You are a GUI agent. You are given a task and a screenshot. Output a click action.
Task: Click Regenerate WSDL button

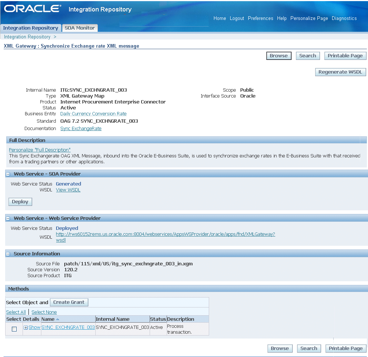coord(340,72)
